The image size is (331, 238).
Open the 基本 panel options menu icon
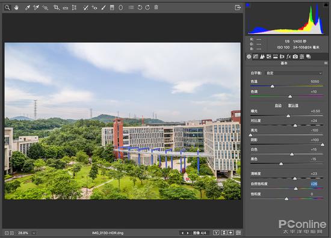(326, 63)
